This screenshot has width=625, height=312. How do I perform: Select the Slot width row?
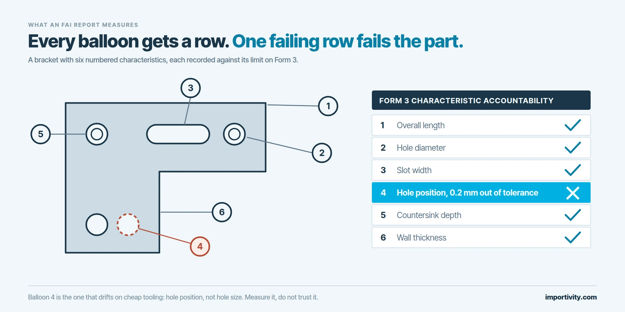pos(481,170)
